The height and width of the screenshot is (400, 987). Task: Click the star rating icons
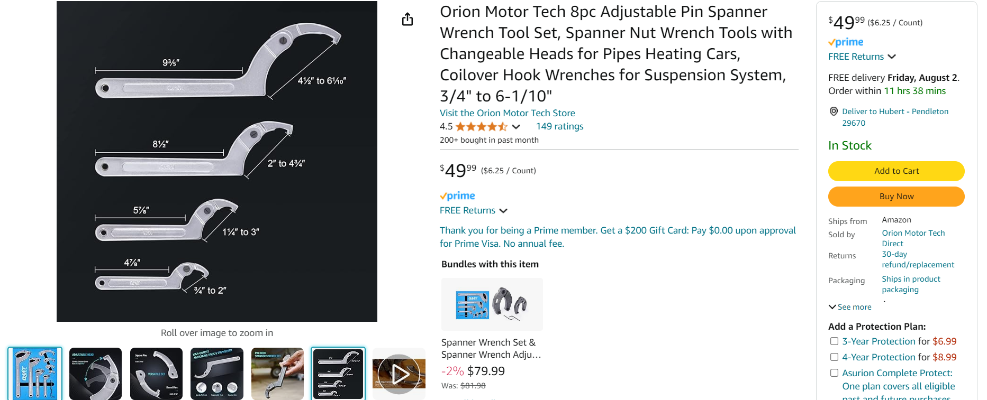[481, 127]
